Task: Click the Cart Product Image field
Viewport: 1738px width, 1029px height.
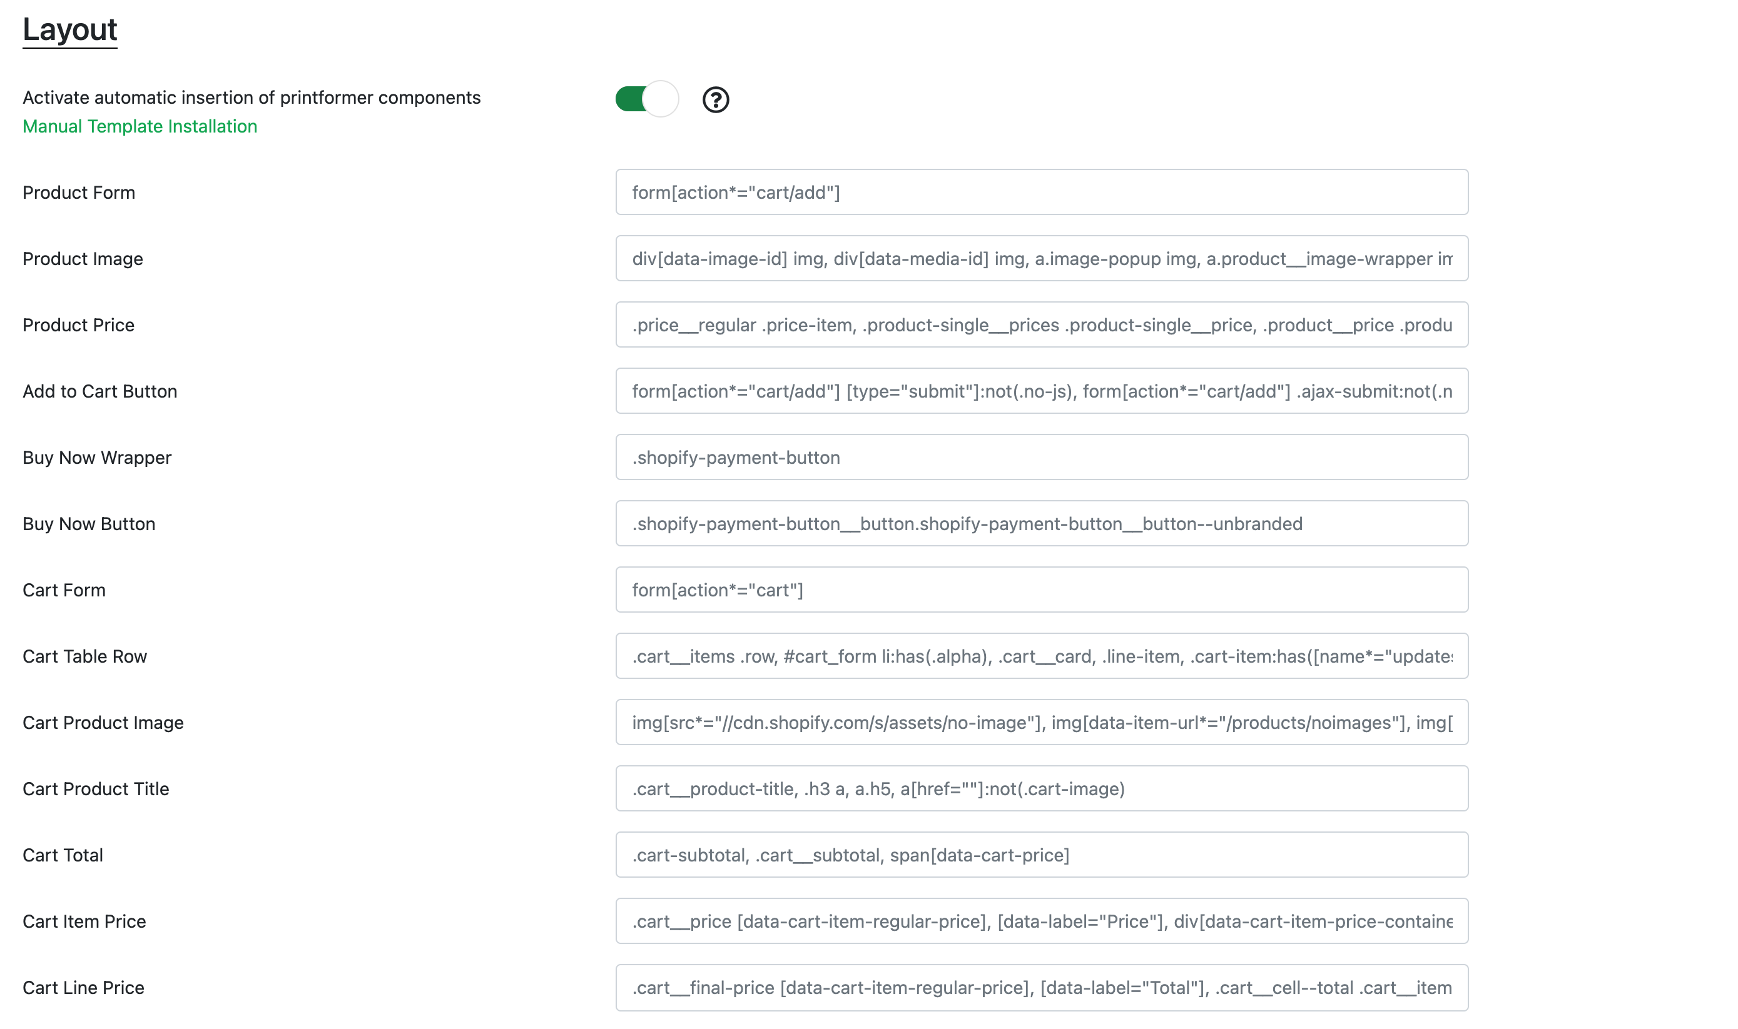Action: click(1040, 722)
